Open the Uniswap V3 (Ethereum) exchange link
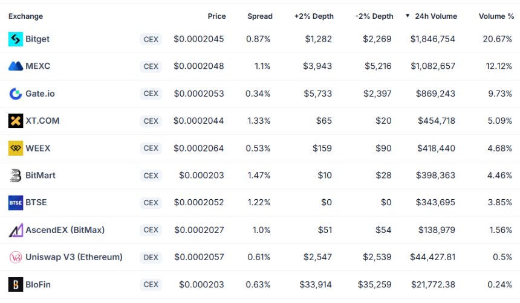Image resolution: width=520 pixels, height=303 pixels. coord(74,257)
